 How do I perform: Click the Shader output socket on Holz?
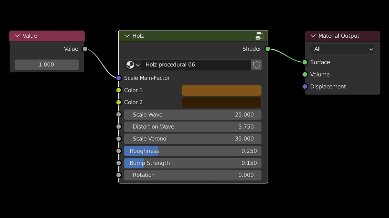pos(268,49)
